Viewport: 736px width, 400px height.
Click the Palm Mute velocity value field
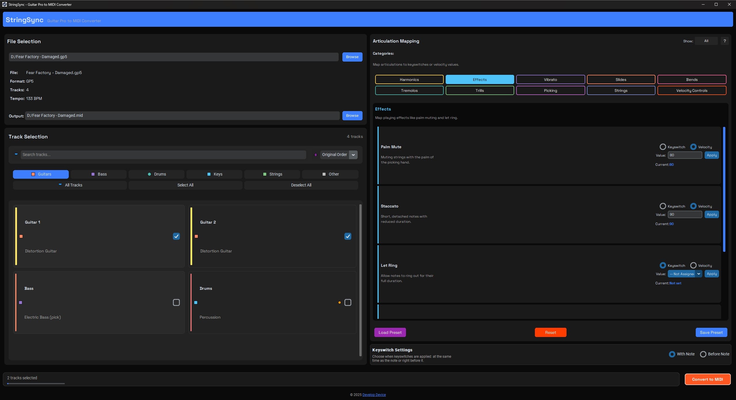685,155
